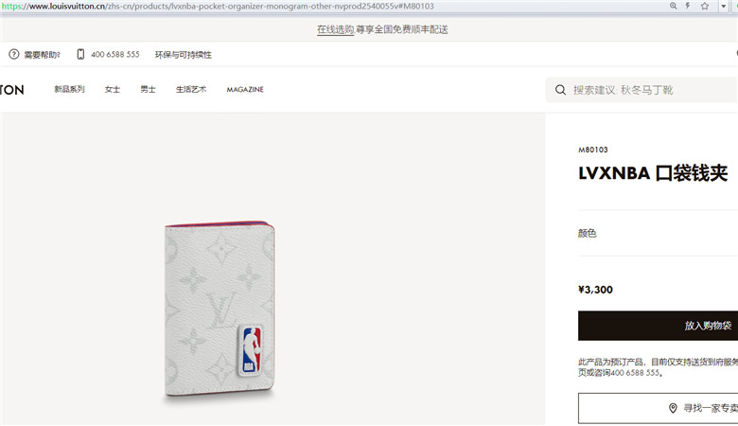
Task: Open the 生活艺术 menu
Action: pos(190,89)
